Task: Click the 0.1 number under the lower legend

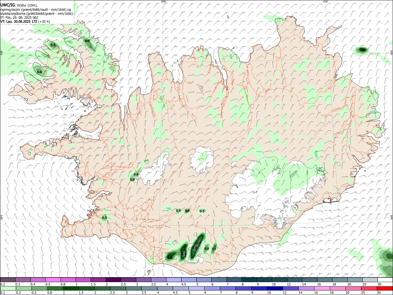Action: 2,293
